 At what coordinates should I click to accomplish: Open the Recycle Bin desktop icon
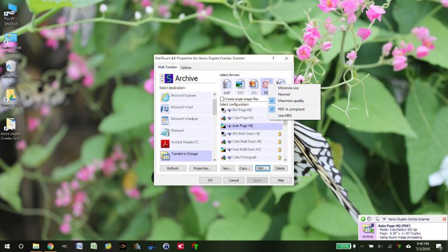[x=10, y=69]
